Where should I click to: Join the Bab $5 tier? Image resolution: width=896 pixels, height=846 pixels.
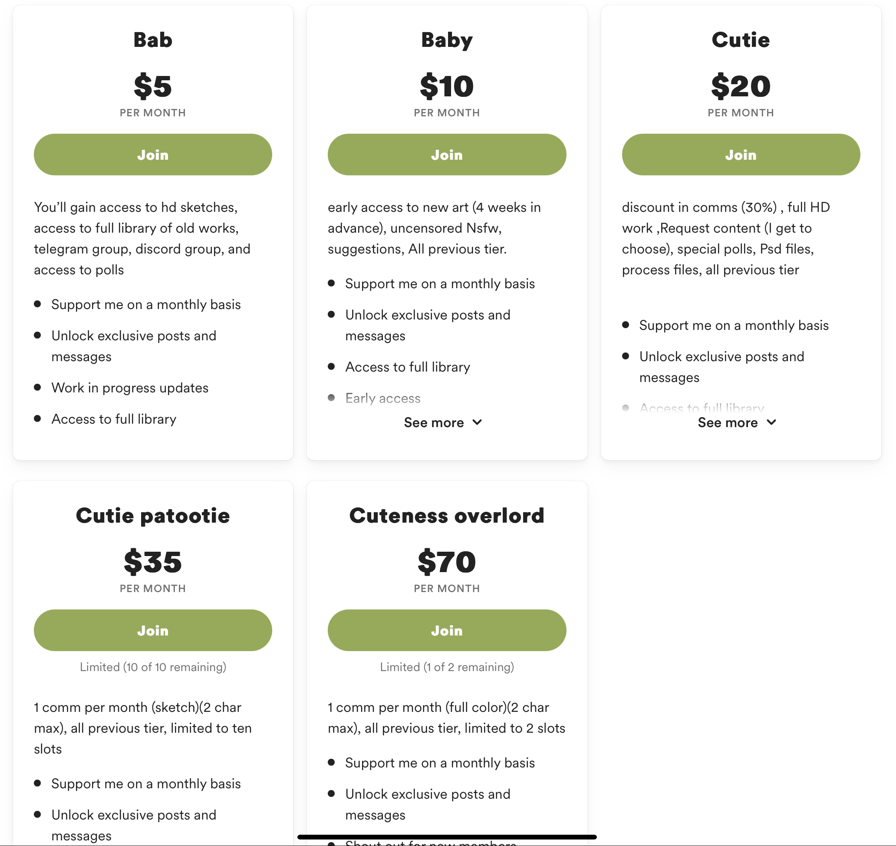152,155
